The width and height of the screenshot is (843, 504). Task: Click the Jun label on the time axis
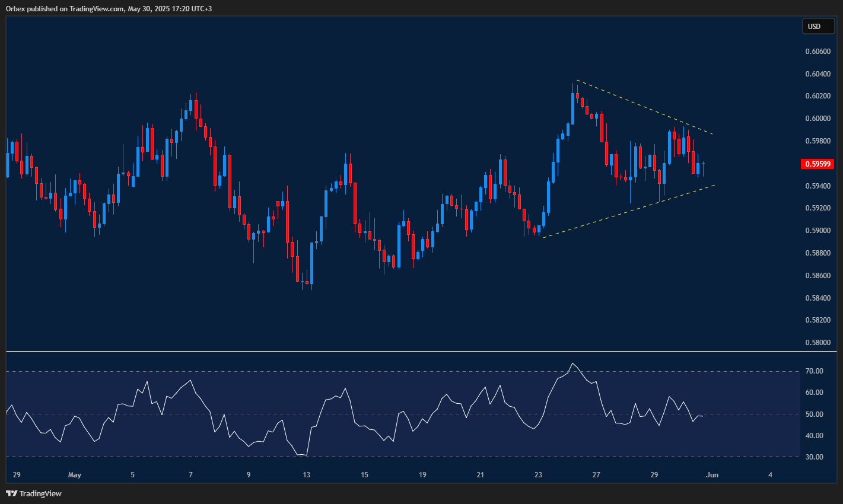712,474
